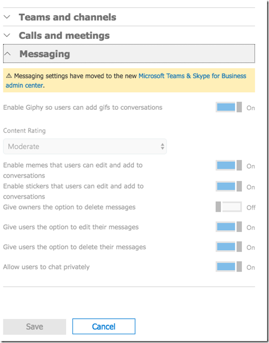Click the Content Rating dropdown stepper arrows

tap(162, 146)
